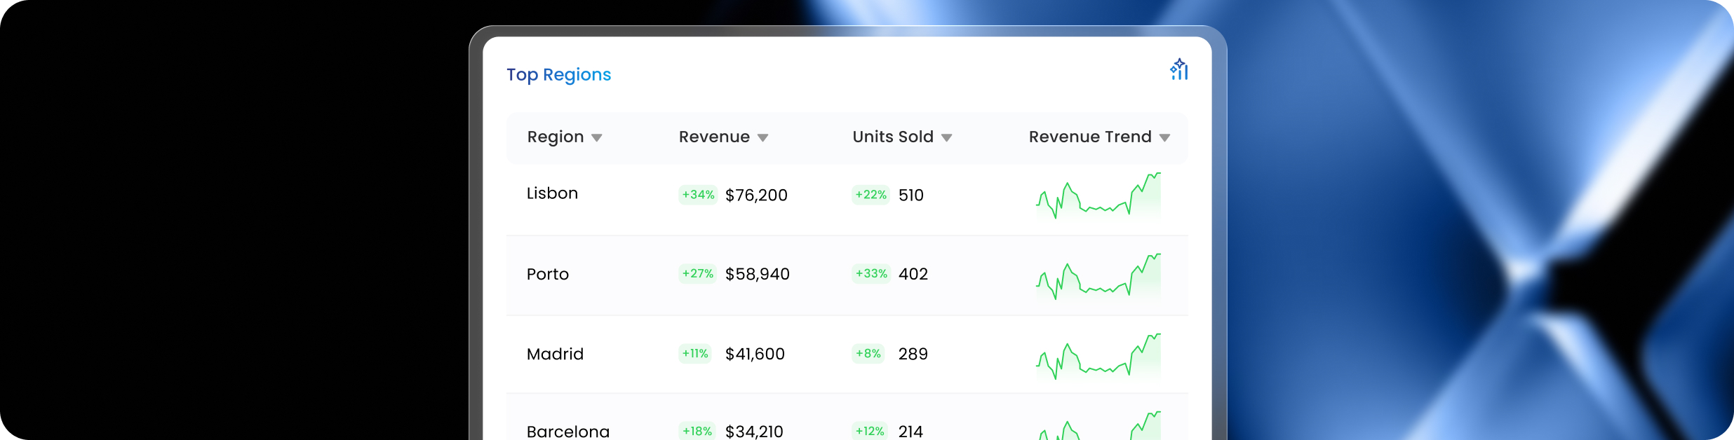Click the Top Regions heading

click(559, 75)
